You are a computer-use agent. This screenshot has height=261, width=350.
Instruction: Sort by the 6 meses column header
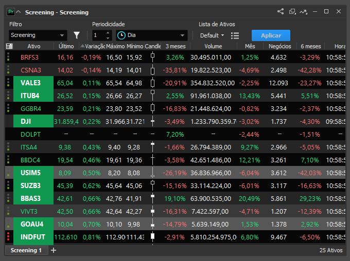[310, 46]
